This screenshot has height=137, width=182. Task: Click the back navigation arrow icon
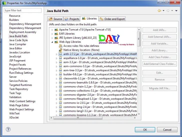pos(159,11)
